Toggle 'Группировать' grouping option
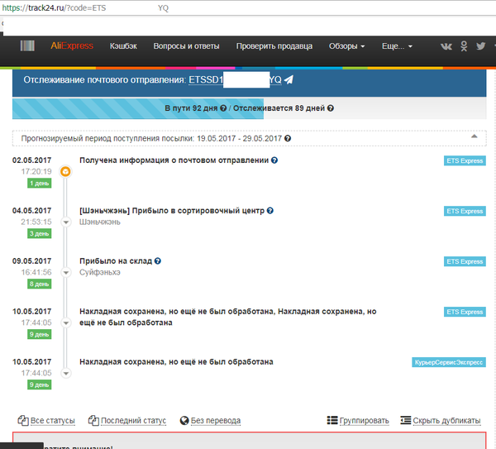The height and width of the screenshot is (449, 496). click(x=358, y=420)
